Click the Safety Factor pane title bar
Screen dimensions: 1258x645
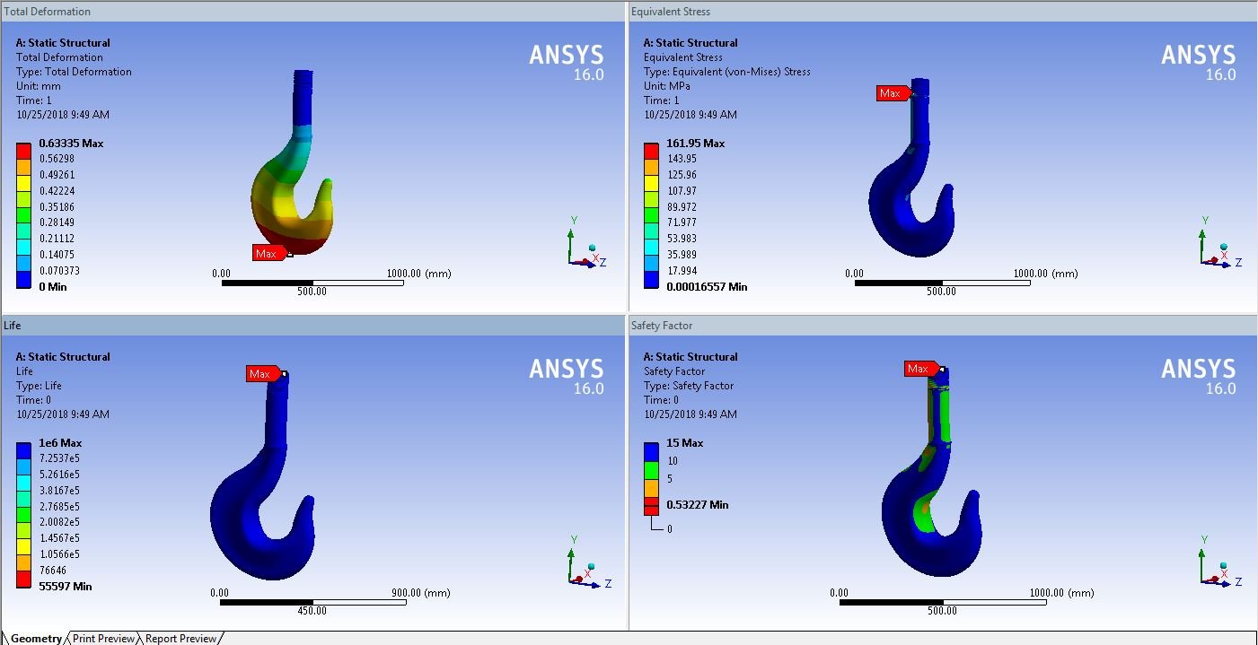(941, 326)
